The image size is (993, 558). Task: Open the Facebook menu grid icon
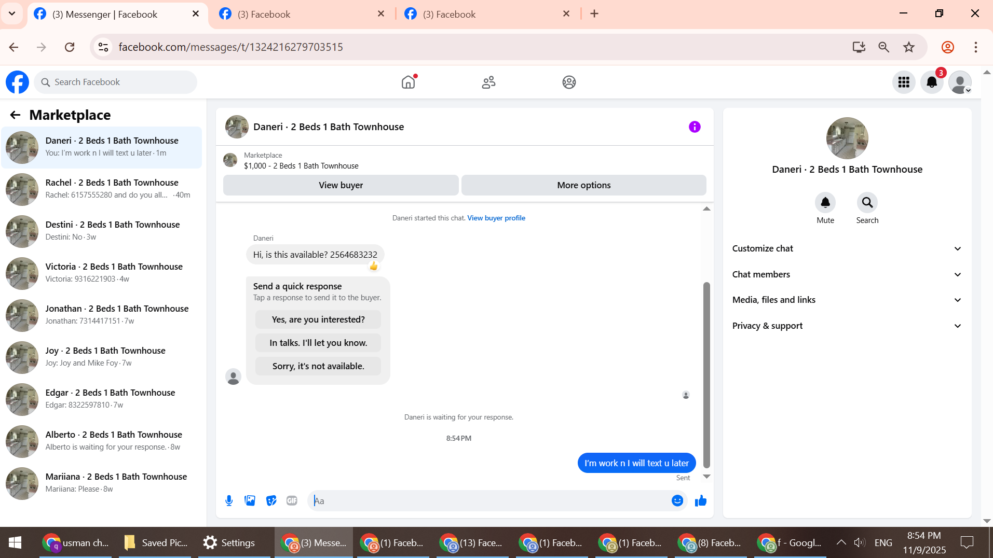point(904,82)
